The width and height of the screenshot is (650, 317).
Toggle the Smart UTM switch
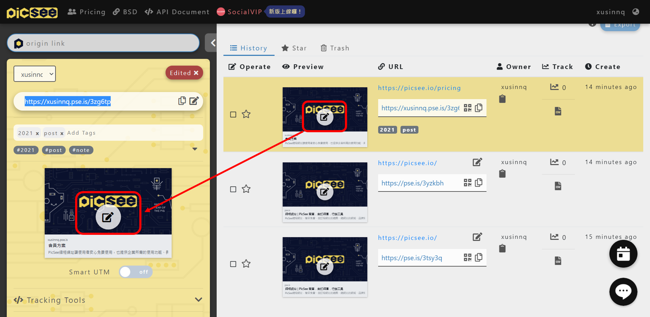tap(135, 272)
